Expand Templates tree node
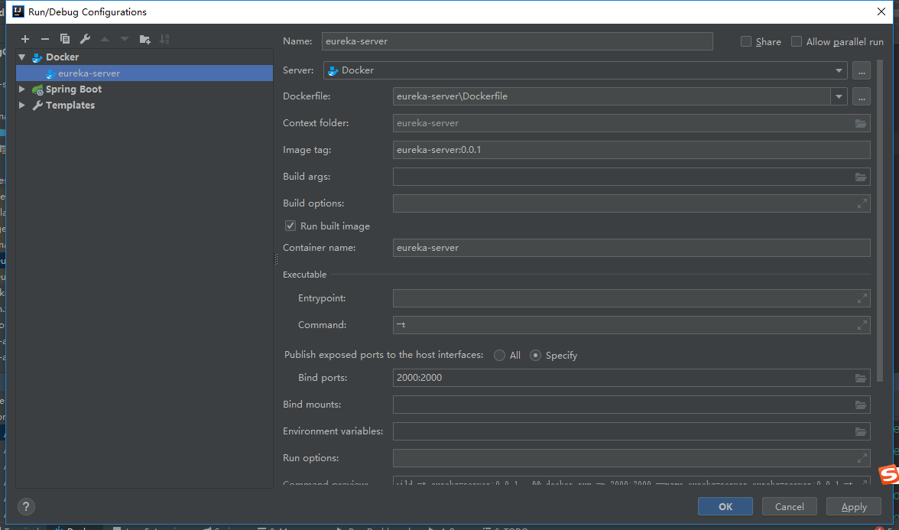Image resolution: width=899 pixels, height=530 pixels. (21, 106)
